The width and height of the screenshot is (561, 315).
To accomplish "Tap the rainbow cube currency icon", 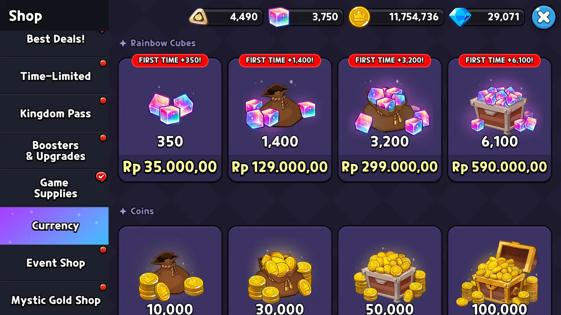I will coord(279,17).
